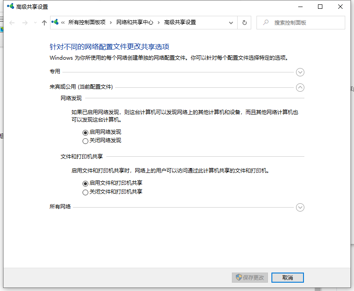Collapse the 来宾或公用 profile section
Image resolution: width=354 pixels, height=291 pixels.
click(x=300, y=87)
